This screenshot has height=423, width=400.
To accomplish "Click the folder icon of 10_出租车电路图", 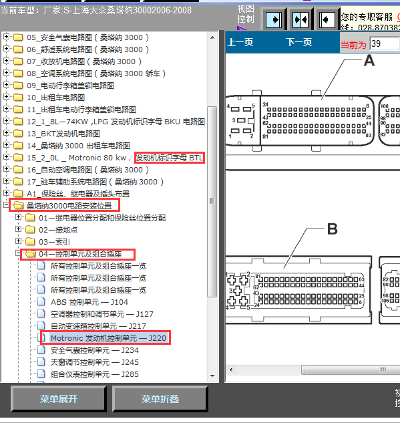I will tap(18, 97).
